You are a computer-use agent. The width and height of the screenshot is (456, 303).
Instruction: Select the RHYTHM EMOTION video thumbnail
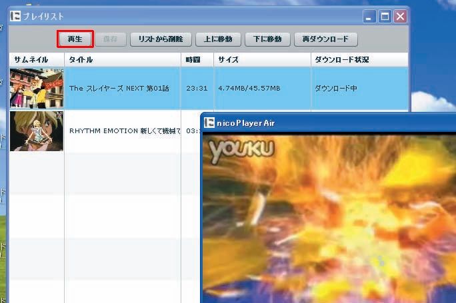click(37, 131)
